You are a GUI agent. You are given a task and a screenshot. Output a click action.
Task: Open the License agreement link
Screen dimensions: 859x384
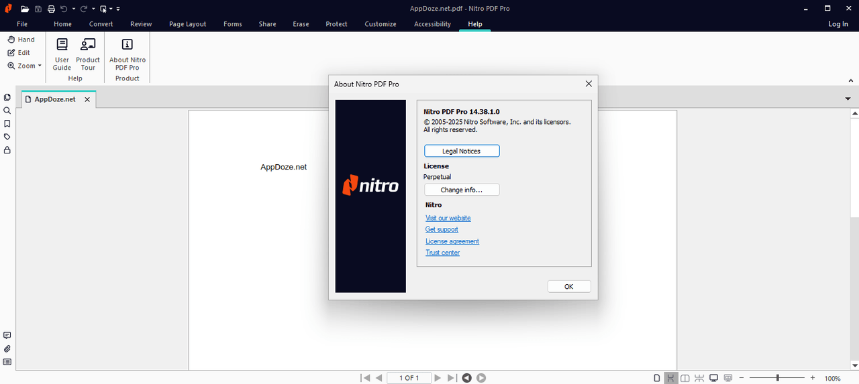(x=452, y=241)
